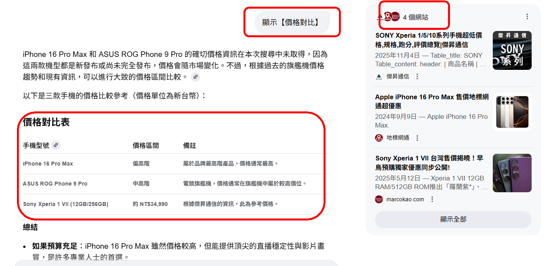Click the 顯示【價格對比】 query bubble
This screenshot has width=556, height=266.
tap(292, 23)
